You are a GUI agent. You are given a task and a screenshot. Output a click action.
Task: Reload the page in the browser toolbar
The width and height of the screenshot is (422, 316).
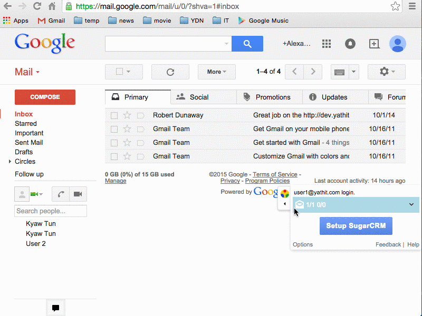[37, 6]
